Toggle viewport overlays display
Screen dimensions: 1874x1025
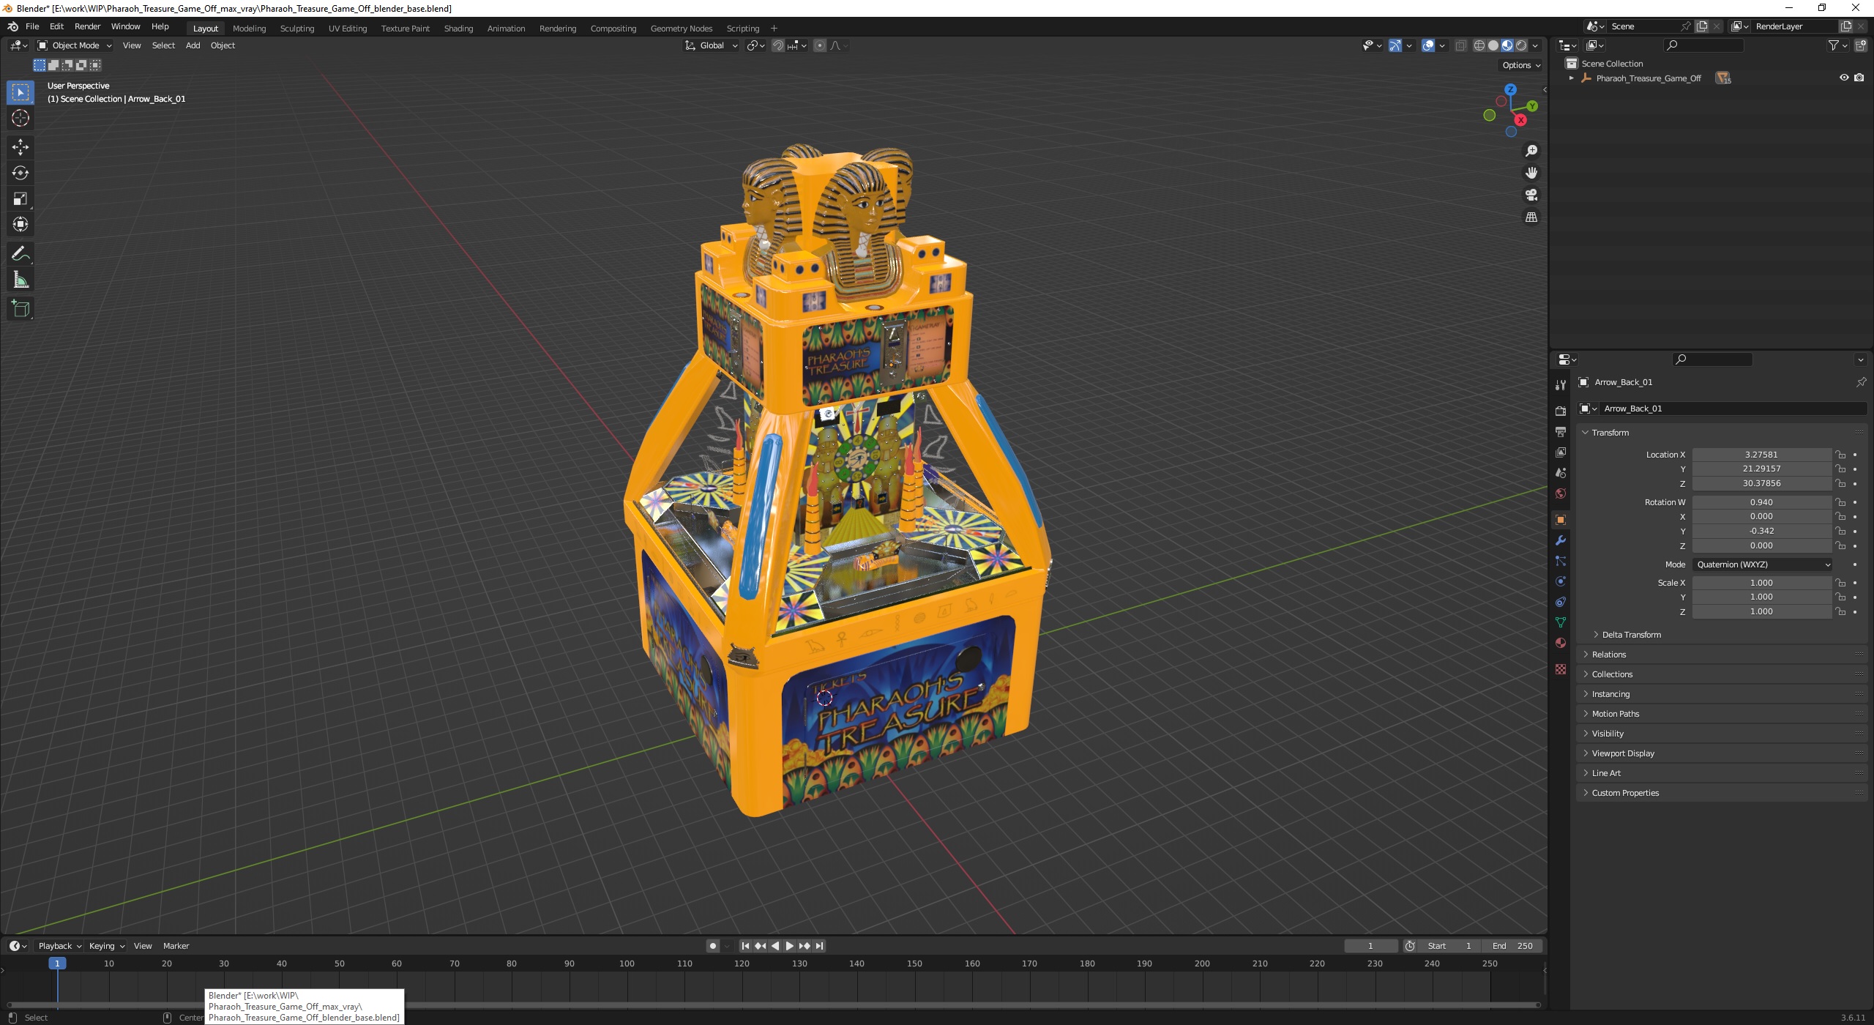(x=1428, y=45)
